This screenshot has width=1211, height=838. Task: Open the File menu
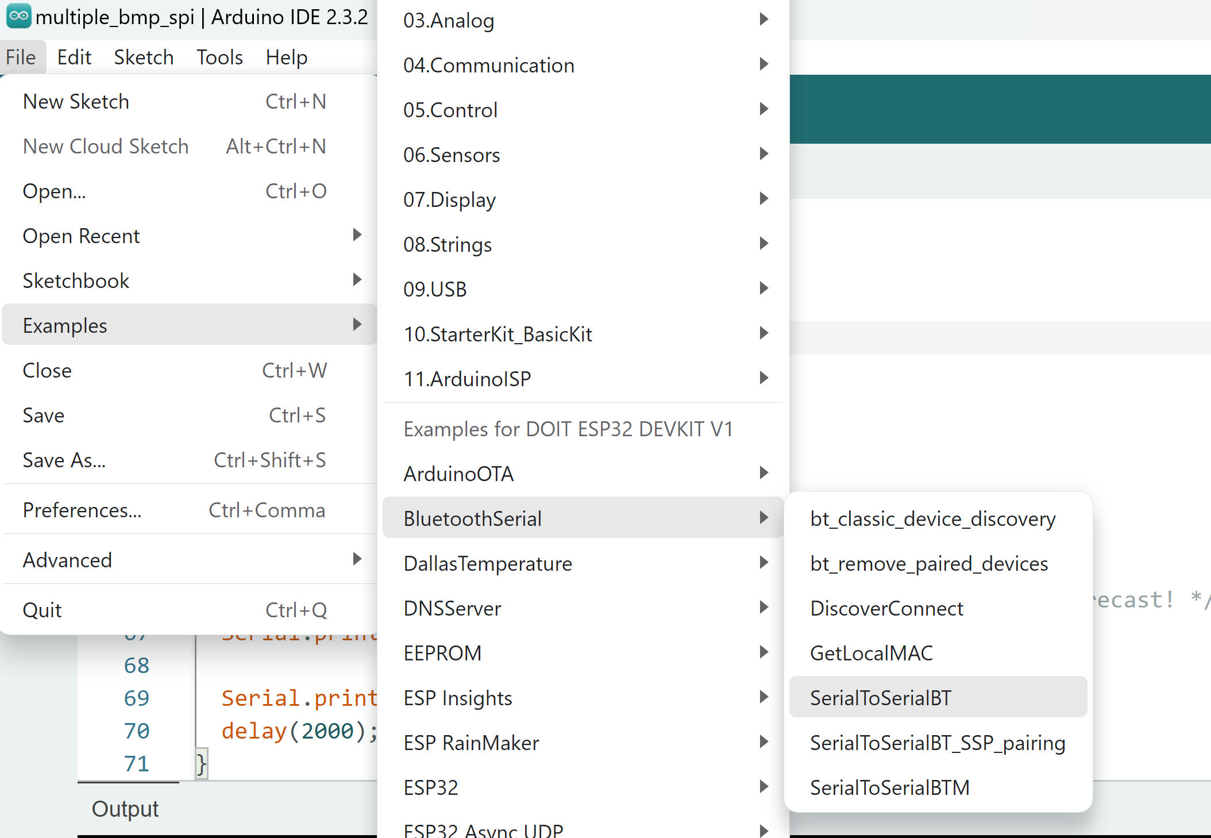point(21,57)
